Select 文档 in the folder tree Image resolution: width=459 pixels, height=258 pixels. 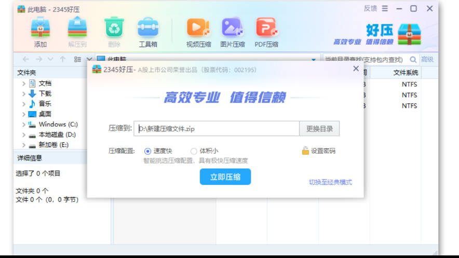click(x=45, y=84)
